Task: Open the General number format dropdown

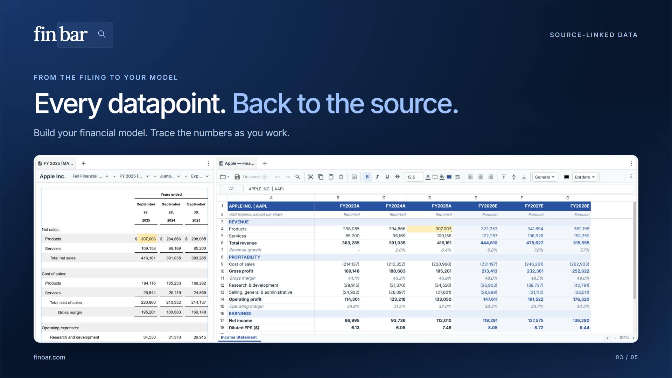Action: tap(545, 177)
